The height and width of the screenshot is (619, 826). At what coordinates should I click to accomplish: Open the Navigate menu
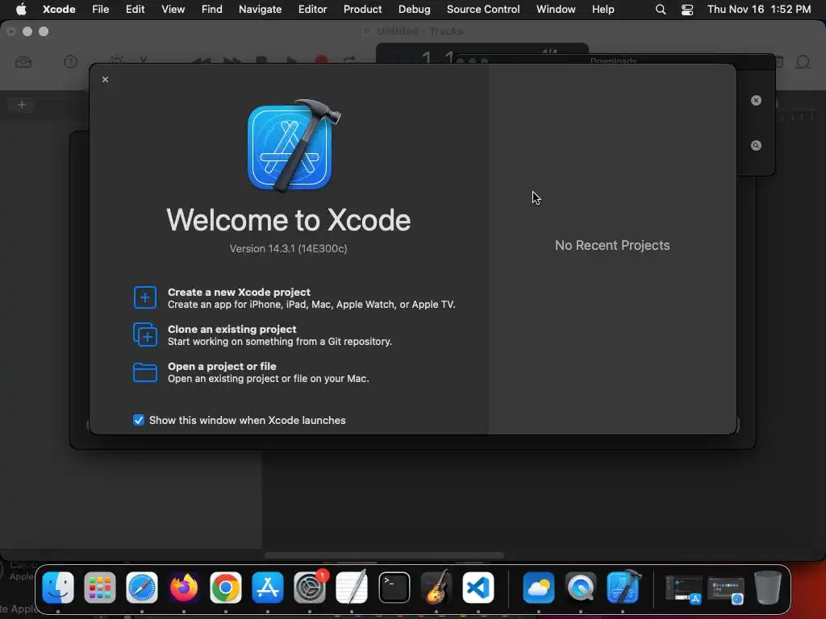260,9
